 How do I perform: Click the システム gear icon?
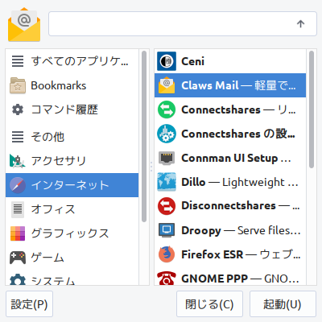point(18,279)
